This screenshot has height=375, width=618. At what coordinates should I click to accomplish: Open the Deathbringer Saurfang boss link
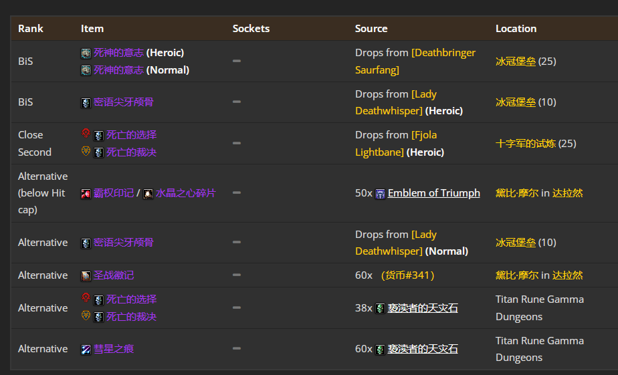coord(415,61)
